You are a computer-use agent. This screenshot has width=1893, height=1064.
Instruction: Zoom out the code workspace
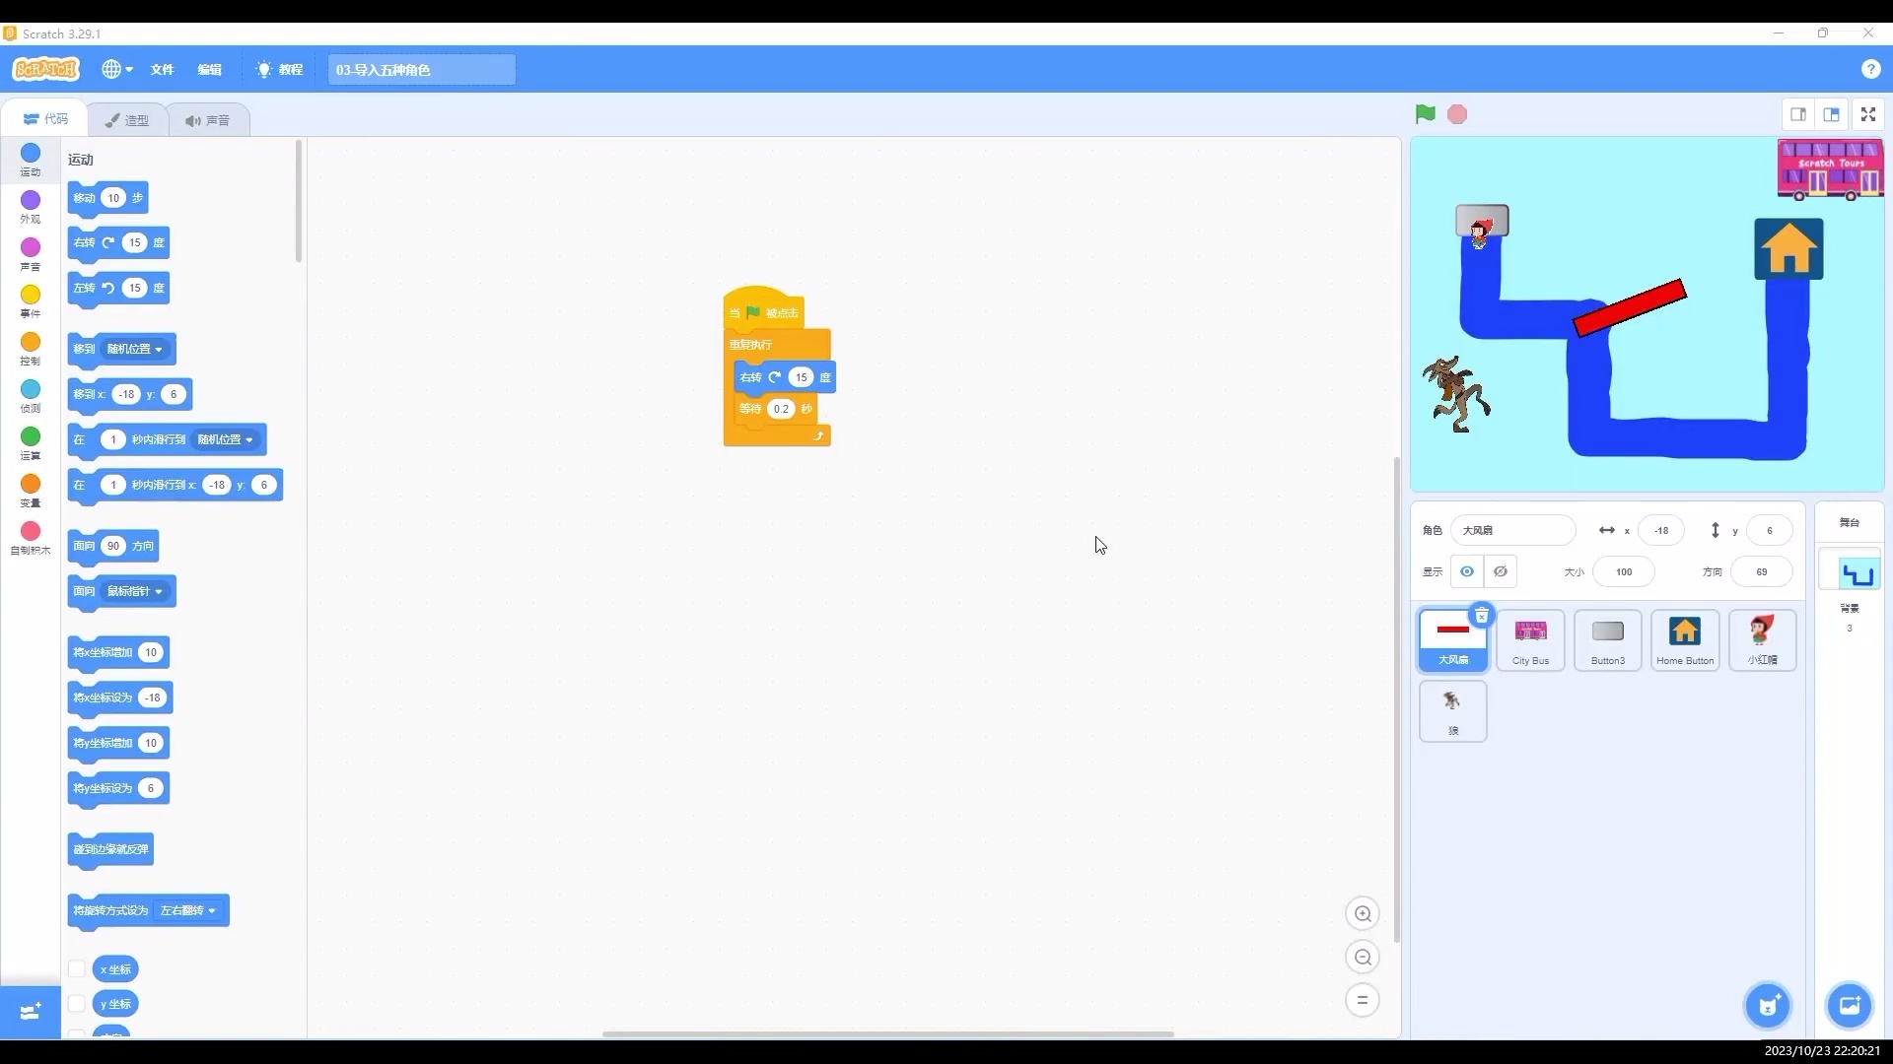tap(1363, 957)
